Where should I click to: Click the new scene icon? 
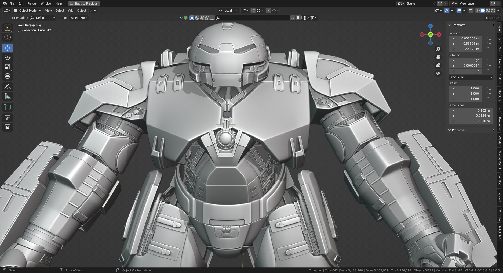pos(440,3)
